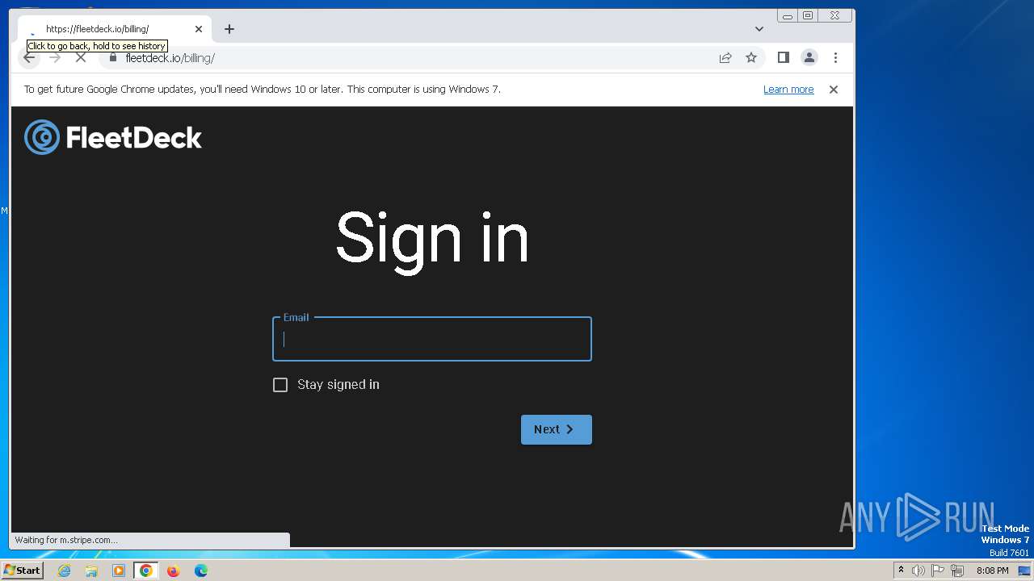The height and width of the screenshot is (581, 1034).
Task: Click the FleetDeck logo
Action: pos(113,137)
